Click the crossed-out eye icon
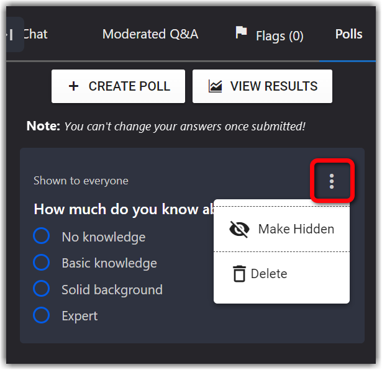The image size is (382, 370). coord(239,229)
